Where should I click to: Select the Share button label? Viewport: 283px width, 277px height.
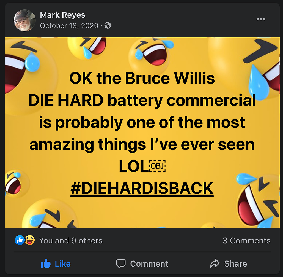tap(235, 264)
